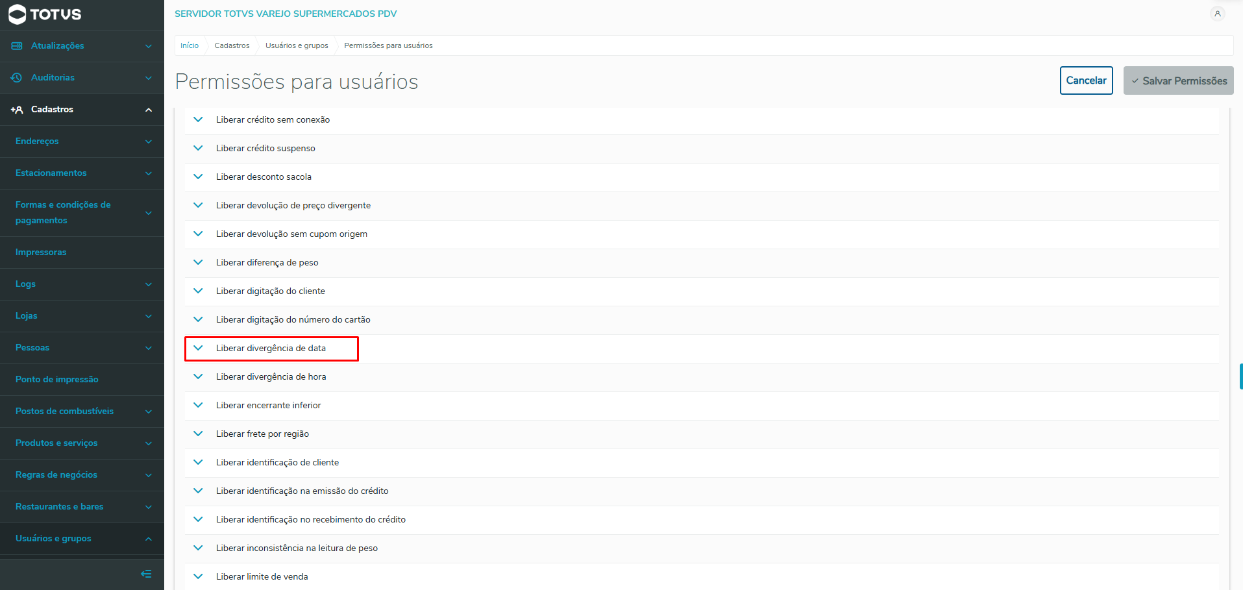
Task: Expand Liberar crédito sem conexão chevron
Action: [x=198, y=119]
